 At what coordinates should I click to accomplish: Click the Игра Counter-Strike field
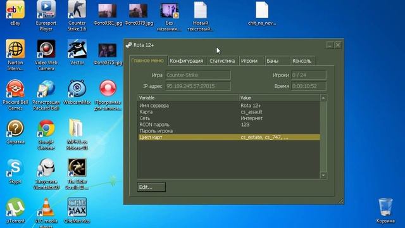tap(198, 75)
